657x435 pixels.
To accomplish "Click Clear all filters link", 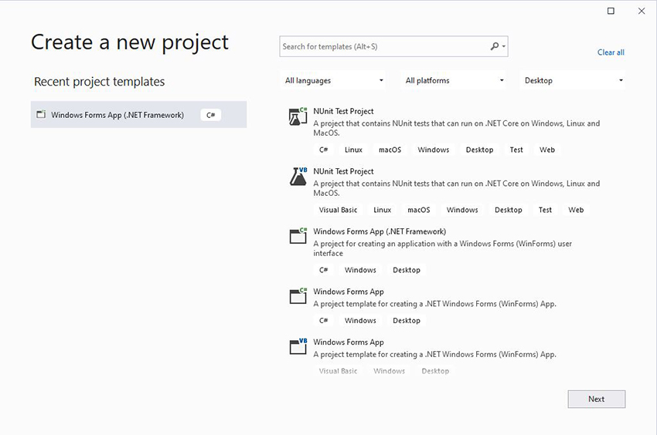I will tap(611, 52).
